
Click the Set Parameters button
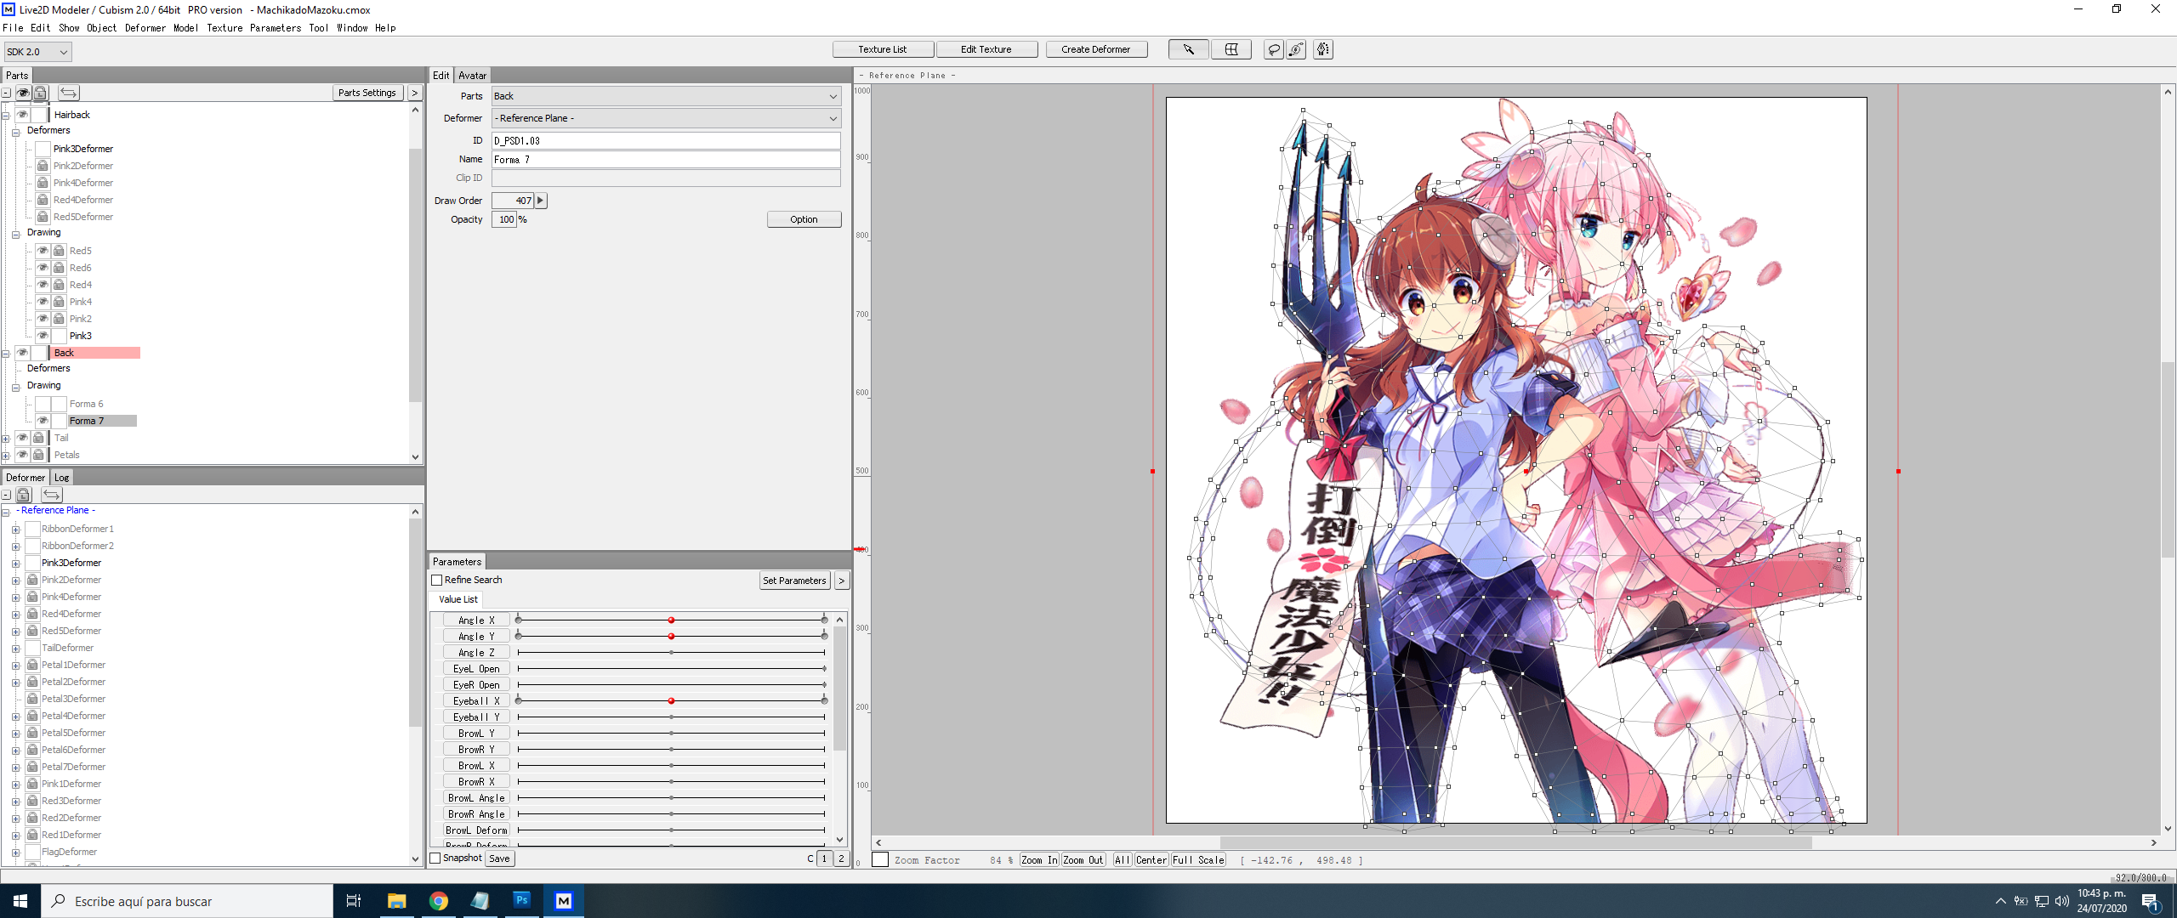[x=793, y=581]
